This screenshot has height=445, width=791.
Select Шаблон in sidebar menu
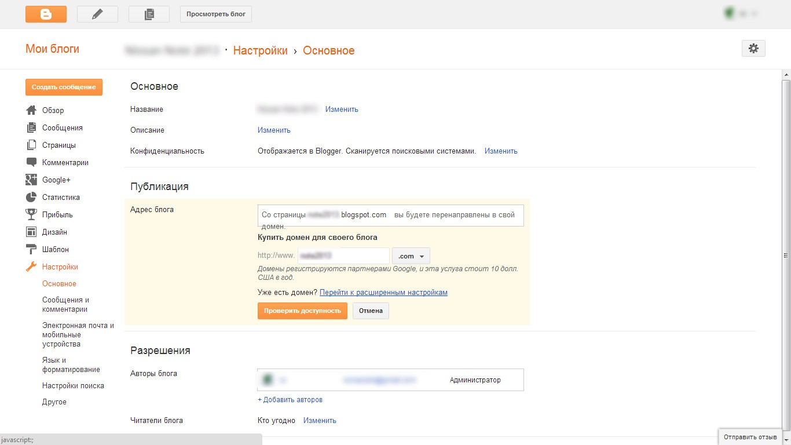pos(56,249)
